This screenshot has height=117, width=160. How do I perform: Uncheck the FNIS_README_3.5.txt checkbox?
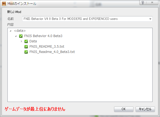click(26, 47)
